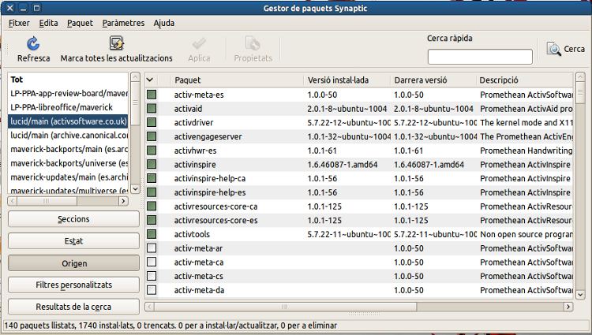
Task: Click the Estat button
Action: 73,240
